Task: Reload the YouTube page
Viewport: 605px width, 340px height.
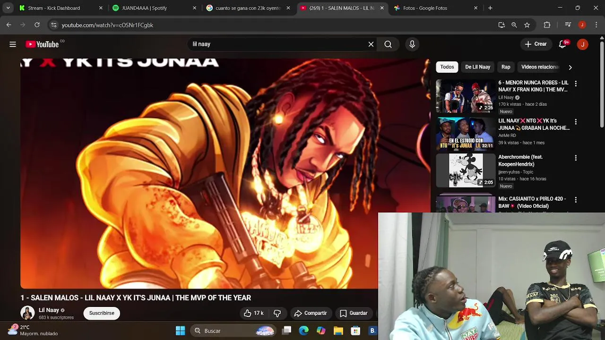Action: 37,25
